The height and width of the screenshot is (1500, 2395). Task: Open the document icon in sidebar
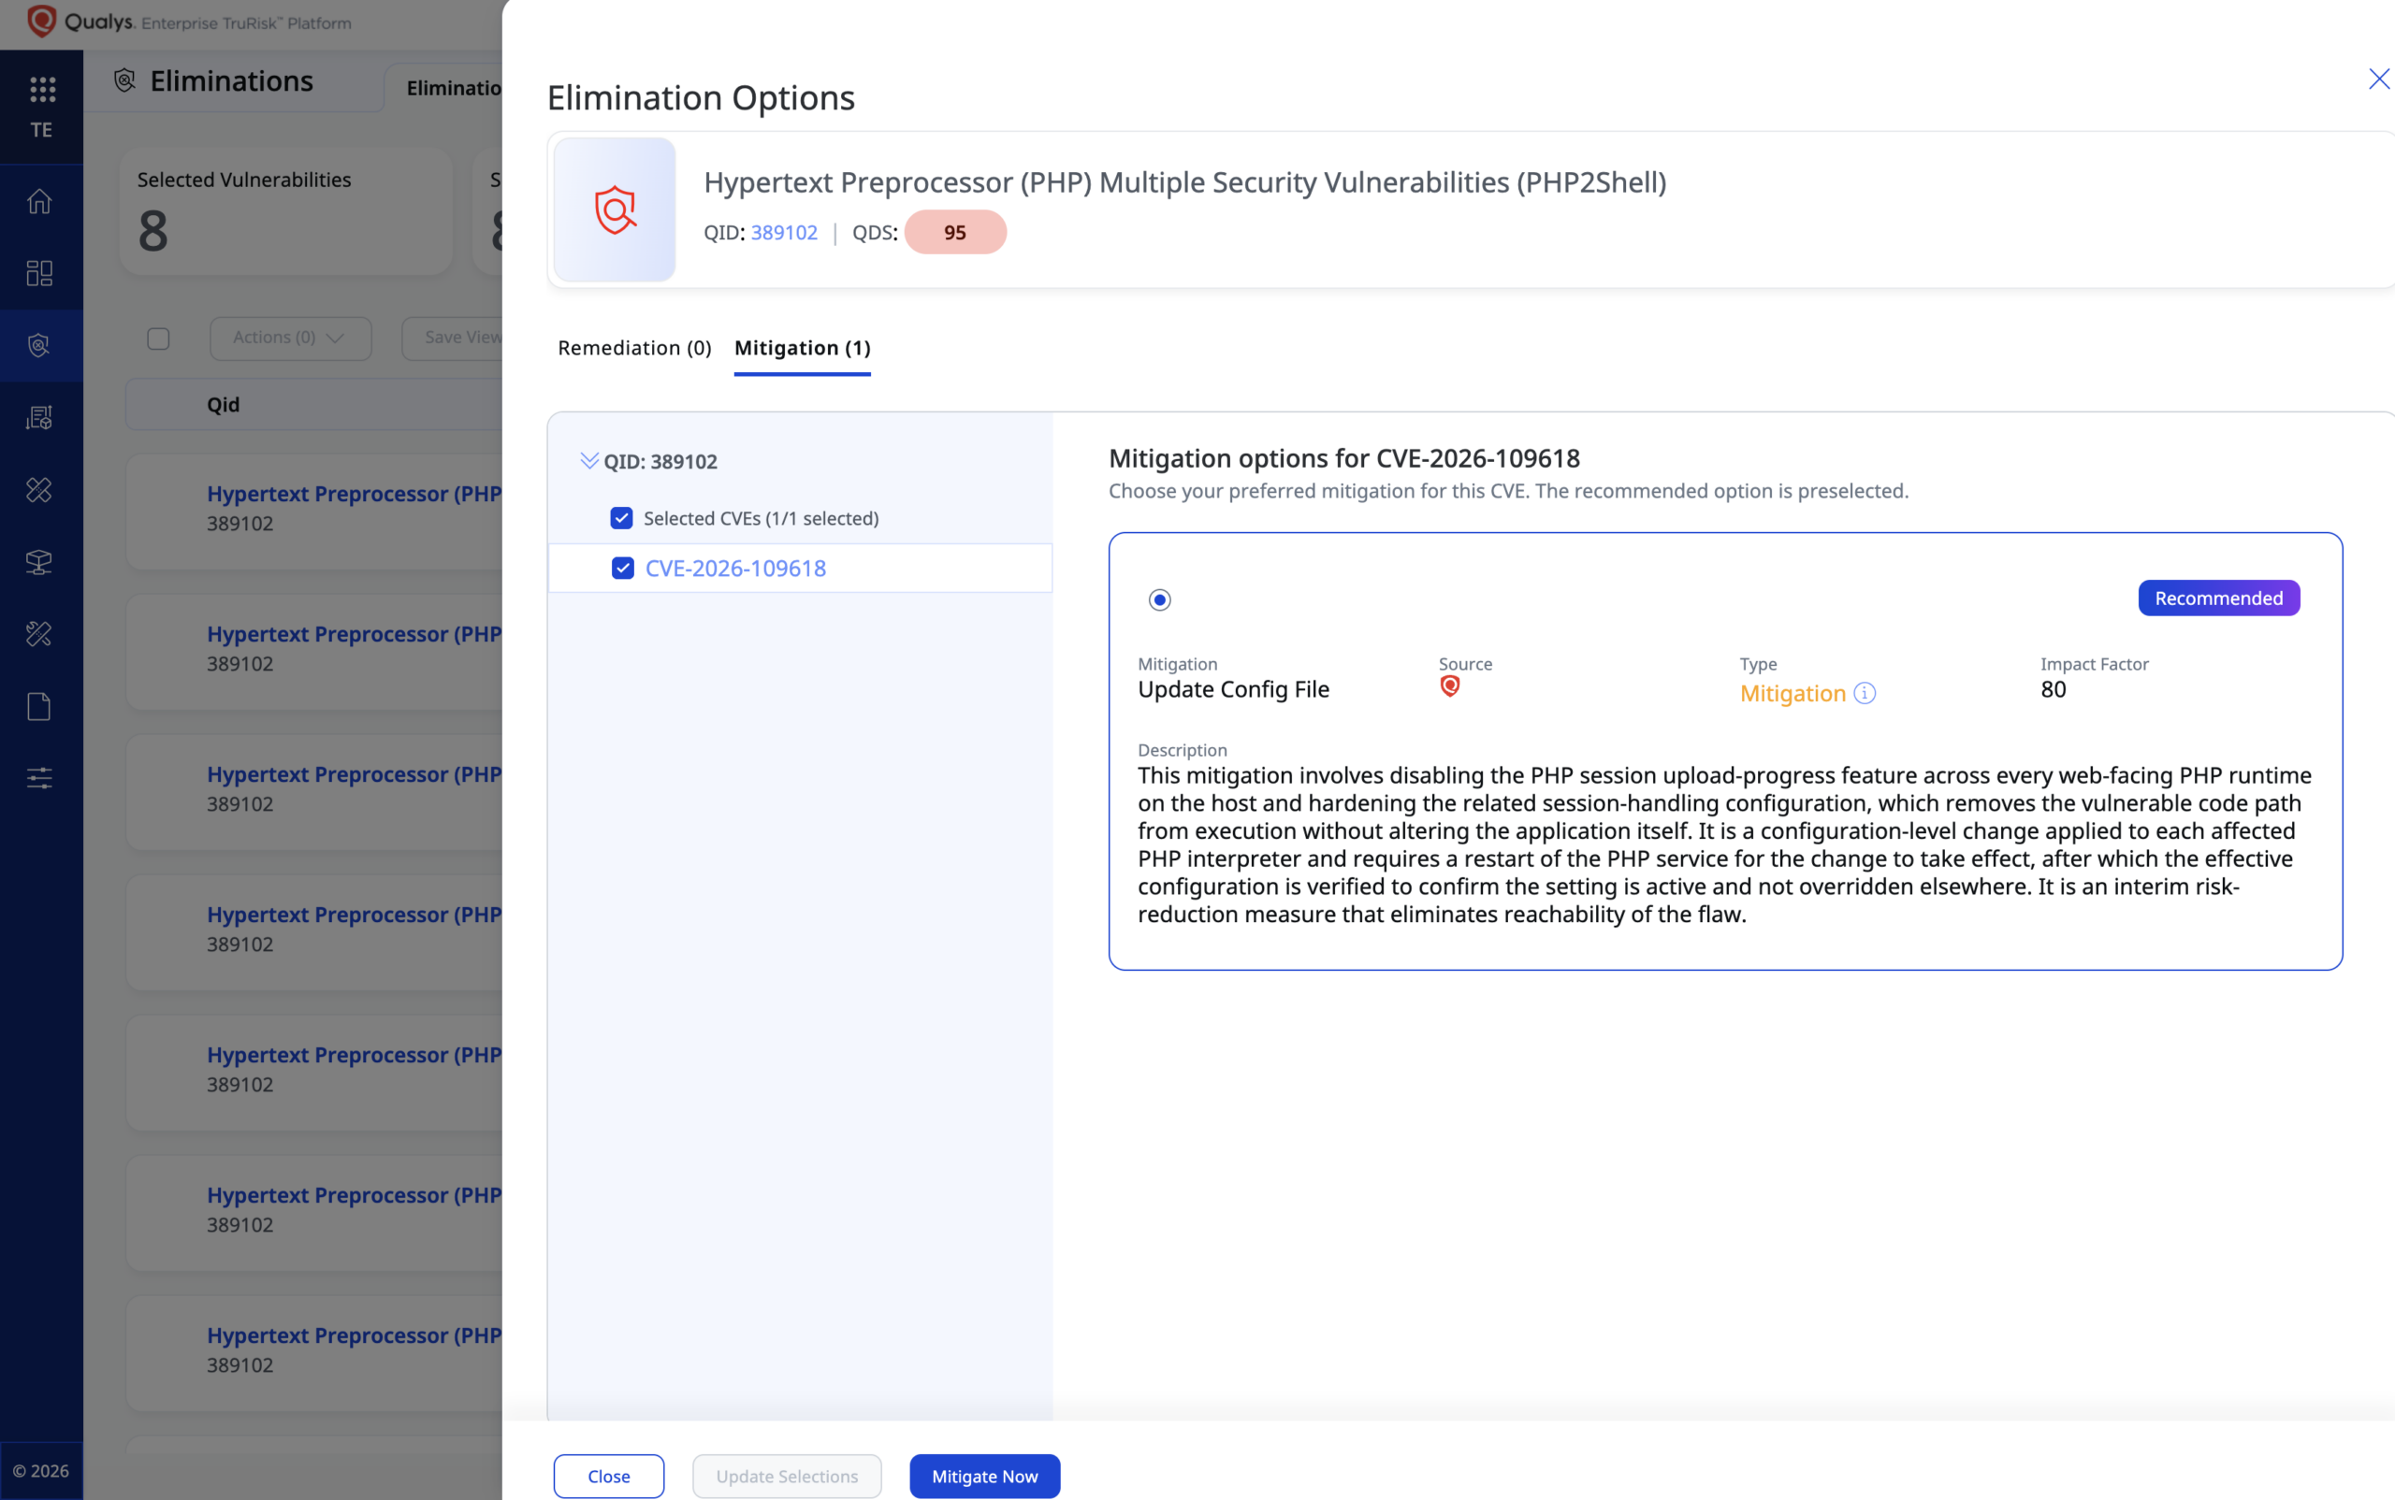pos(39,706)
